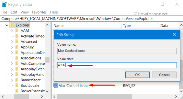Open the Help menu
The height and width of the screenshot is (99, 183).
coord(54,12)
